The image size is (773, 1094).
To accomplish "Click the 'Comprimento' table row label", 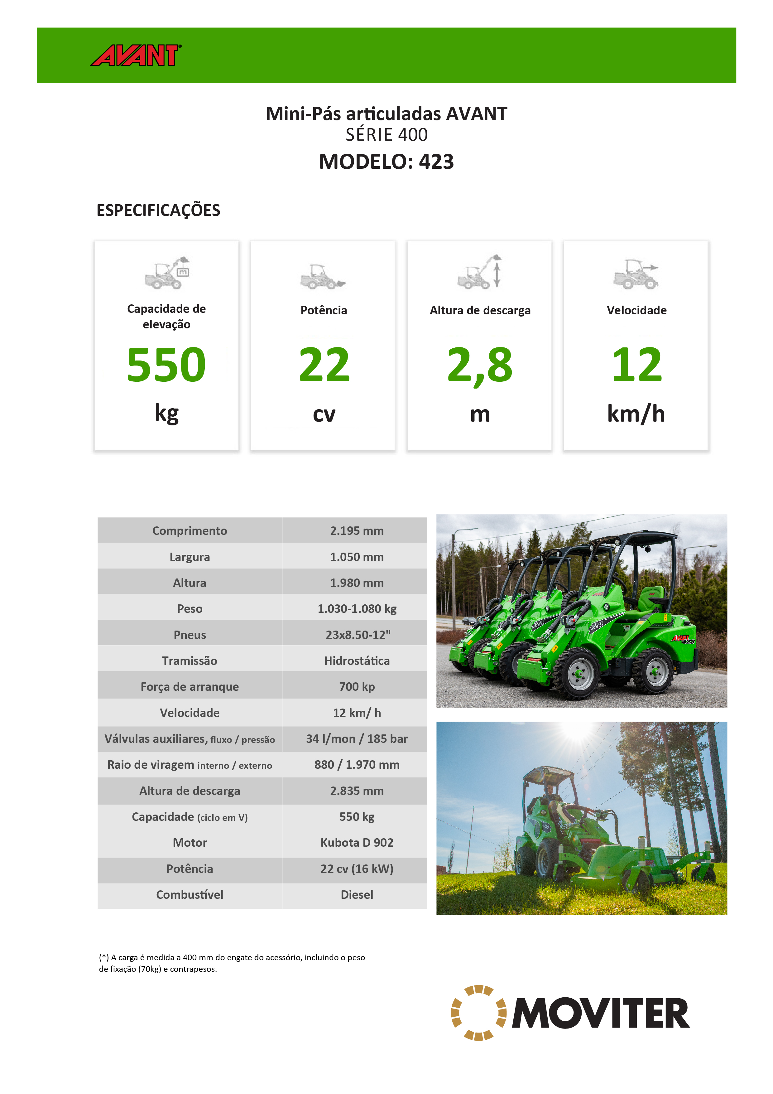I will coord(190,531).
